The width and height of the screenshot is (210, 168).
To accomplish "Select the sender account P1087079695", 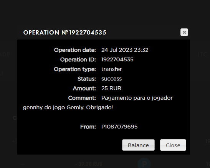I will [x=119, y=127].
